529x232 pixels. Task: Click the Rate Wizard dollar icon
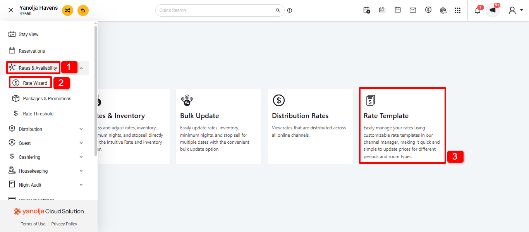coord(16,83)
